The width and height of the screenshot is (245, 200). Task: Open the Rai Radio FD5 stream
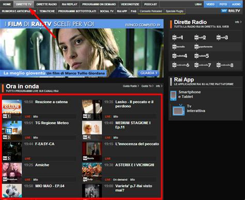[202, 56]
